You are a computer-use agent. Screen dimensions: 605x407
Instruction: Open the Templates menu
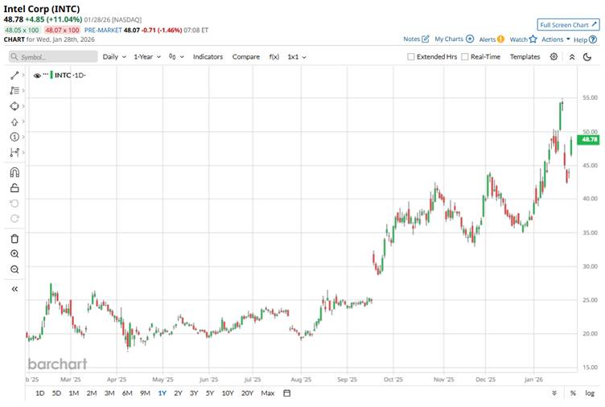(525, 57)
